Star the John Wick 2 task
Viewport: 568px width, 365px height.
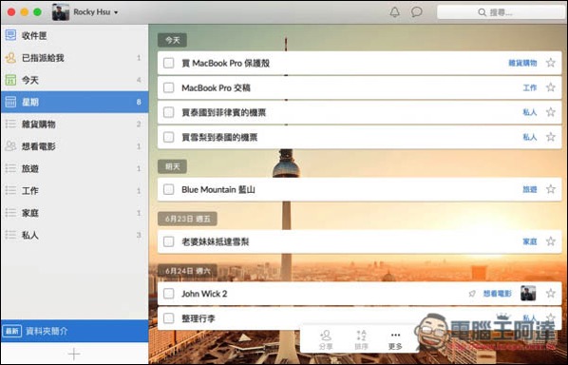[x=551, y=293]
